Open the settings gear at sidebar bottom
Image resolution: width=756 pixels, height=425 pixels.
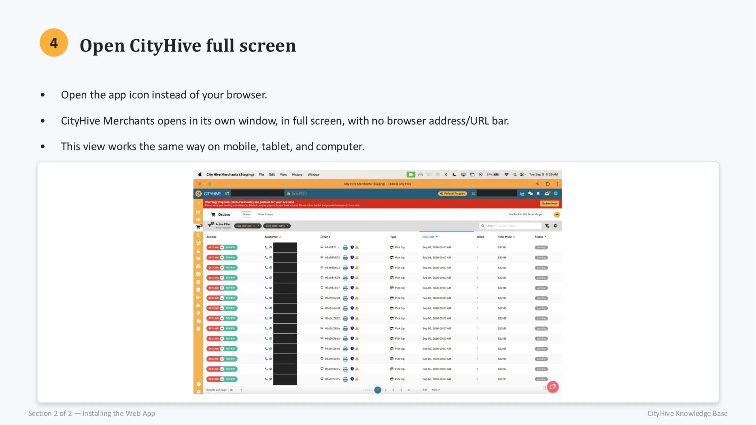[198, 392]
